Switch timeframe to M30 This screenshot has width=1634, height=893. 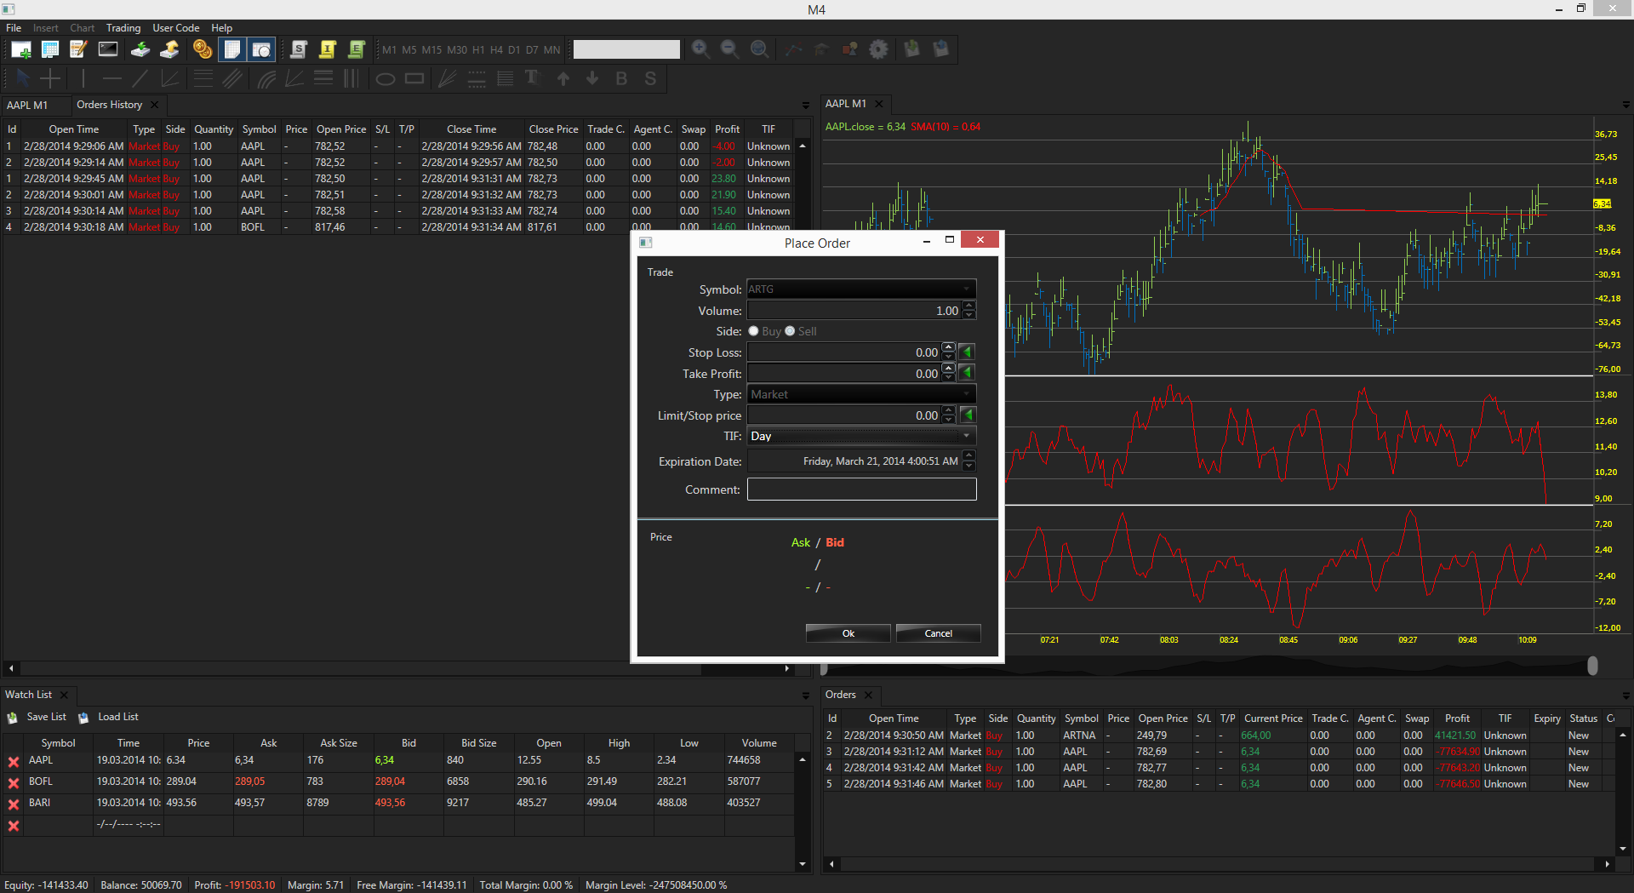click(457, 50)
